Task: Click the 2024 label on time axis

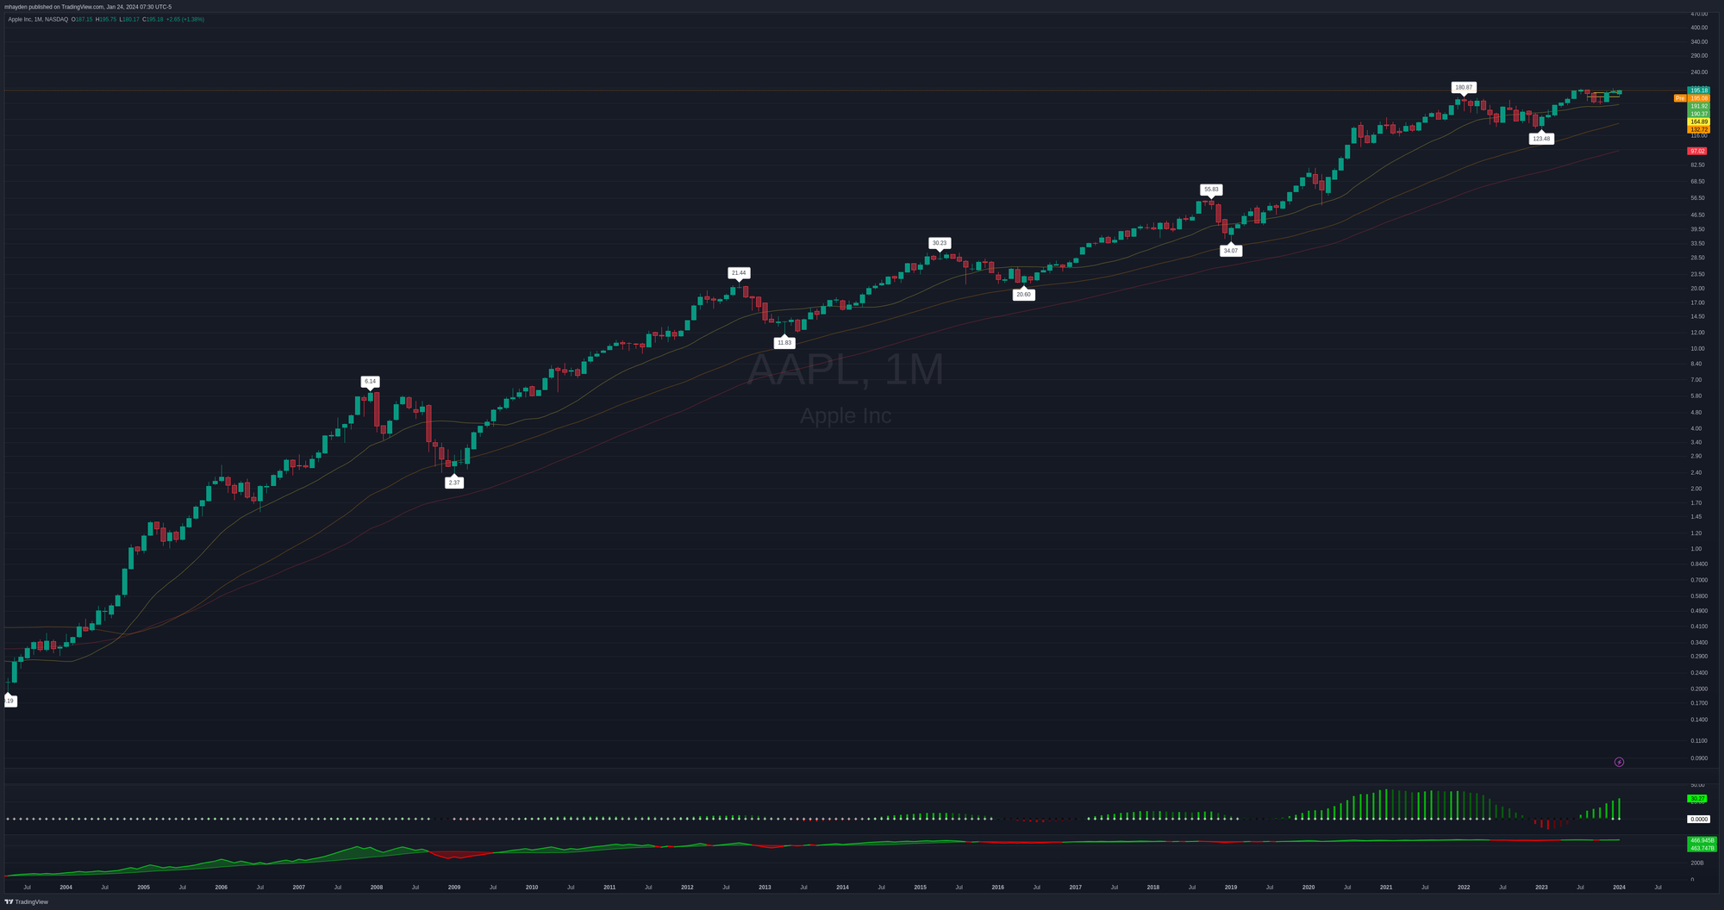Action: [1619, 887]
